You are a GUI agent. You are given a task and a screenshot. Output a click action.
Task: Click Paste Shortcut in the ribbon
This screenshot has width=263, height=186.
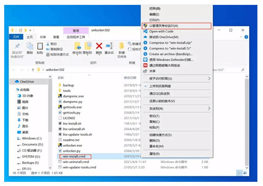tap(57, 55)
